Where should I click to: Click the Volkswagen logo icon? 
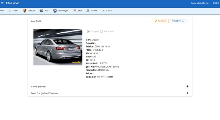pos(55,11)
